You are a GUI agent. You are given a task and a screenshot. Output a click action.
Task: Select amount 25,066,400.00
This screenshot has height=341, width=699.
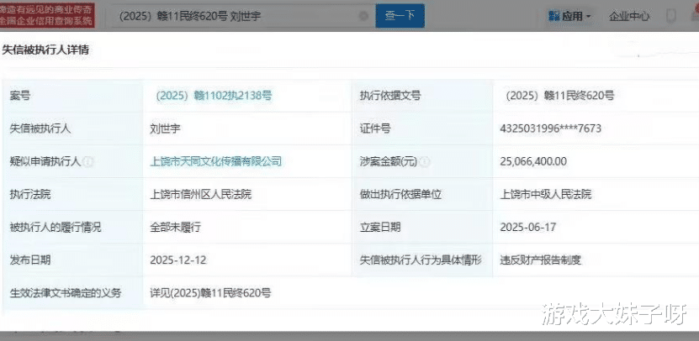tap(533, 161)
